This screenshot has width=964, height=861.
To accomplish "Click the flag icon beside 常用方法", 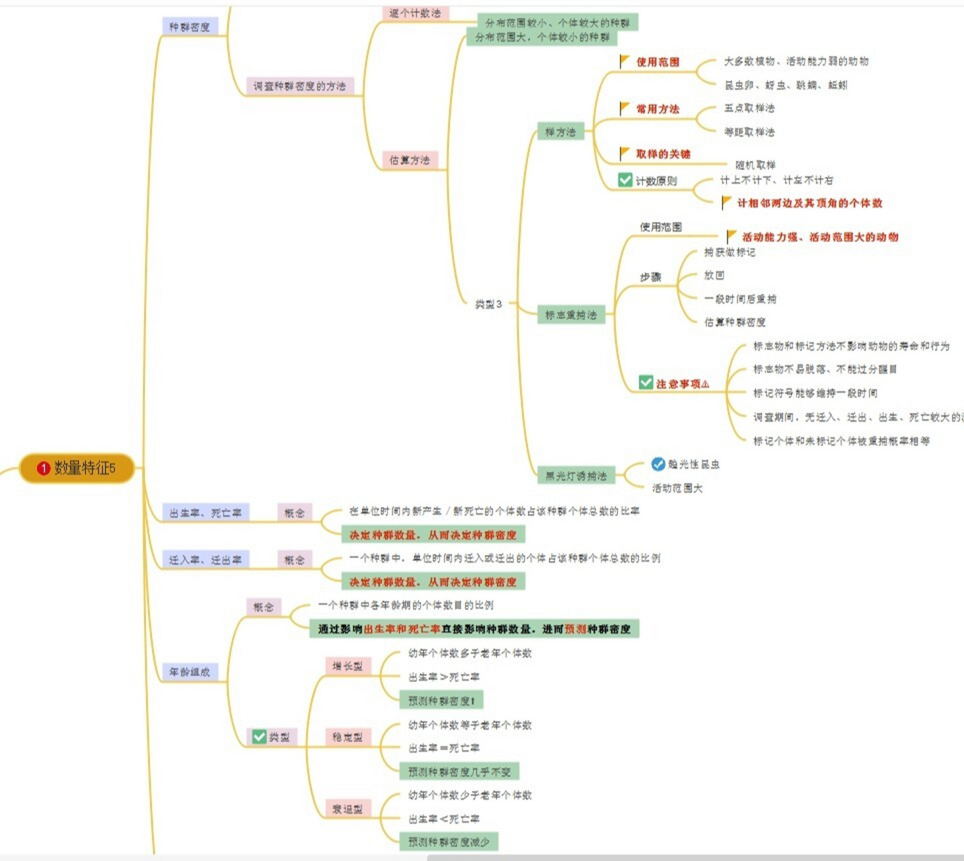I will point(624,108).
